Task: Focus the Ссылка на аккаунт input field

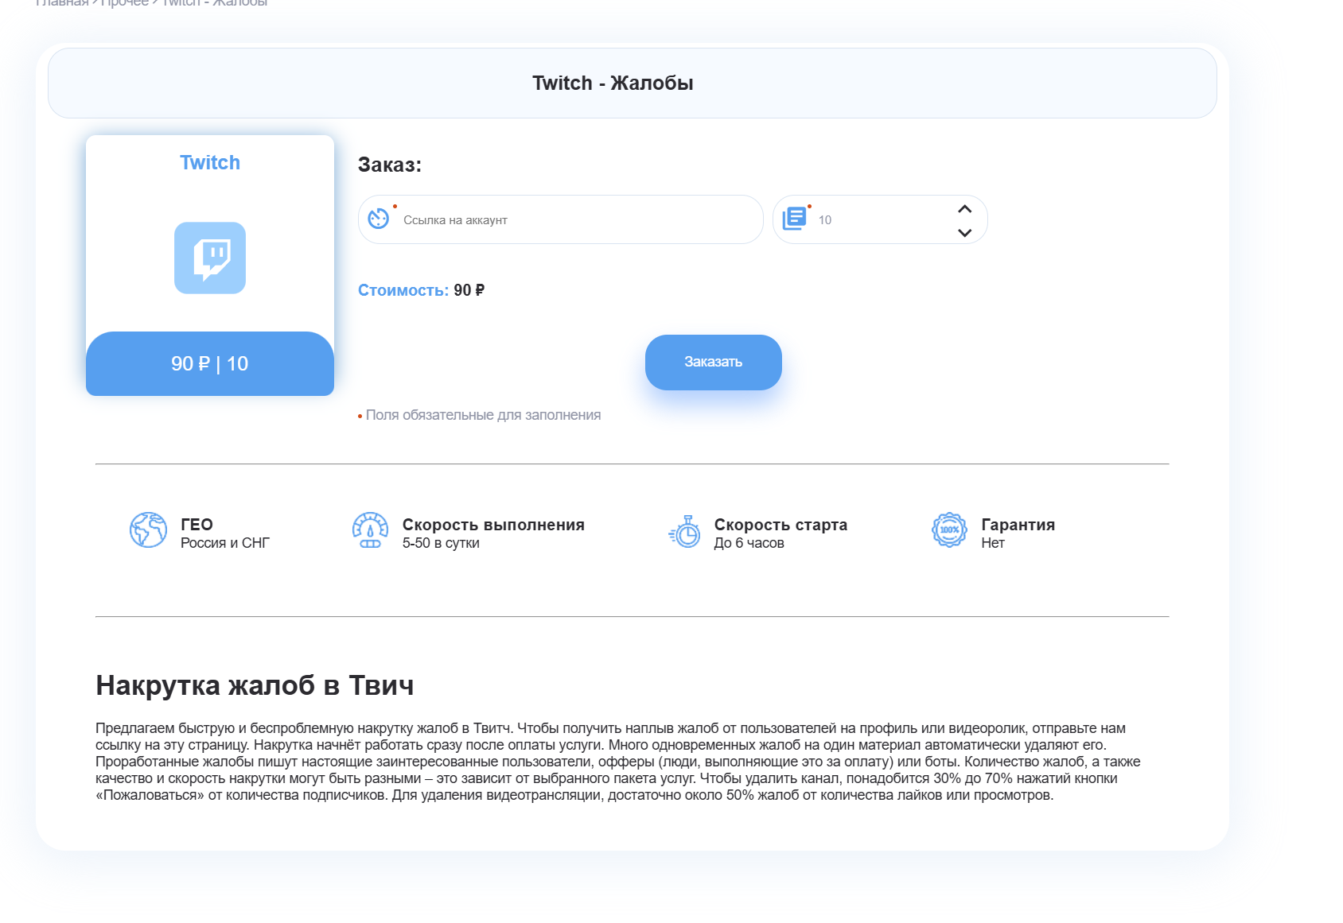Action: tap(561, 219)
